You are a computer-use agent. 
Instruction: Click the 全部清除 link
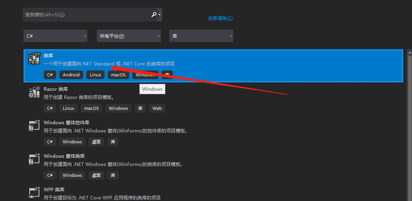coord(220,18)
